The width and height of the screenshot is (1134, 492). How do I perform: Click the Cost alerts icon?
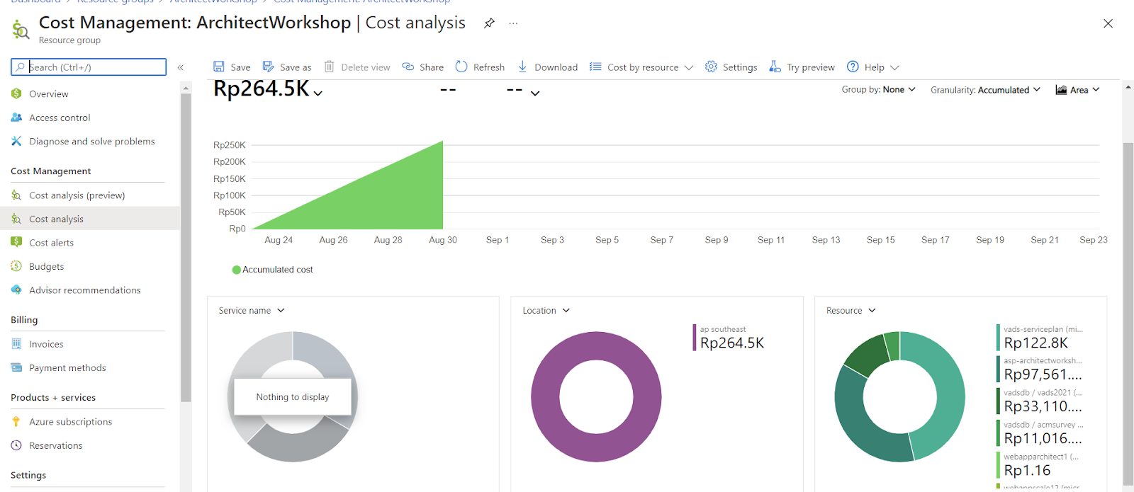click(16, 242)
